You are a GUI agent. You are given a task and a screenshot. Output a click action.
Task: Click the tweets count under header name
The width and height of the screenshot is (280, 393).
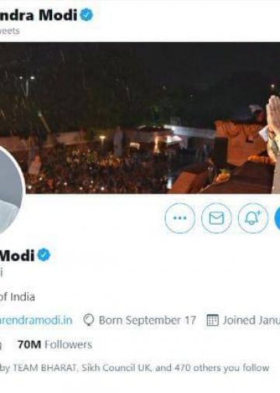point(10,31)
